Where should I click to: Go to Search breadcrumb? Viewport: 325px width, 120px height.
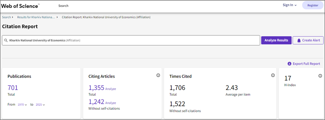(x=6, y=17)
